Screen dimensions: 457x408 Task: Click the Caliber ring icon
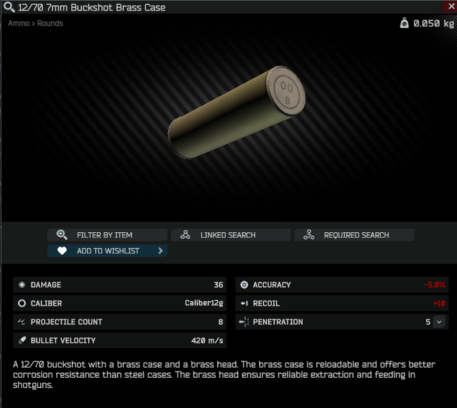[22, 303]
